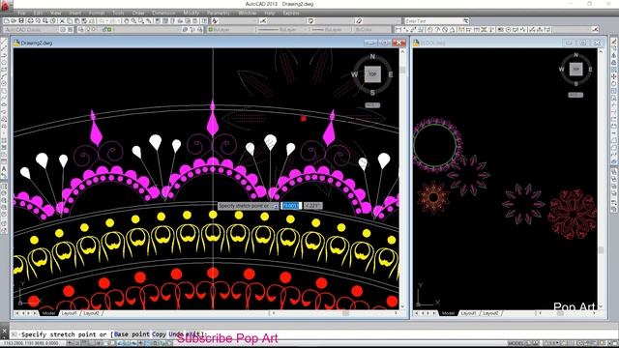This screenshot has width=619, height=348.
Task: Click the Drawing2 horizontal scrollbar thumb
Action: tap(346, 313)
